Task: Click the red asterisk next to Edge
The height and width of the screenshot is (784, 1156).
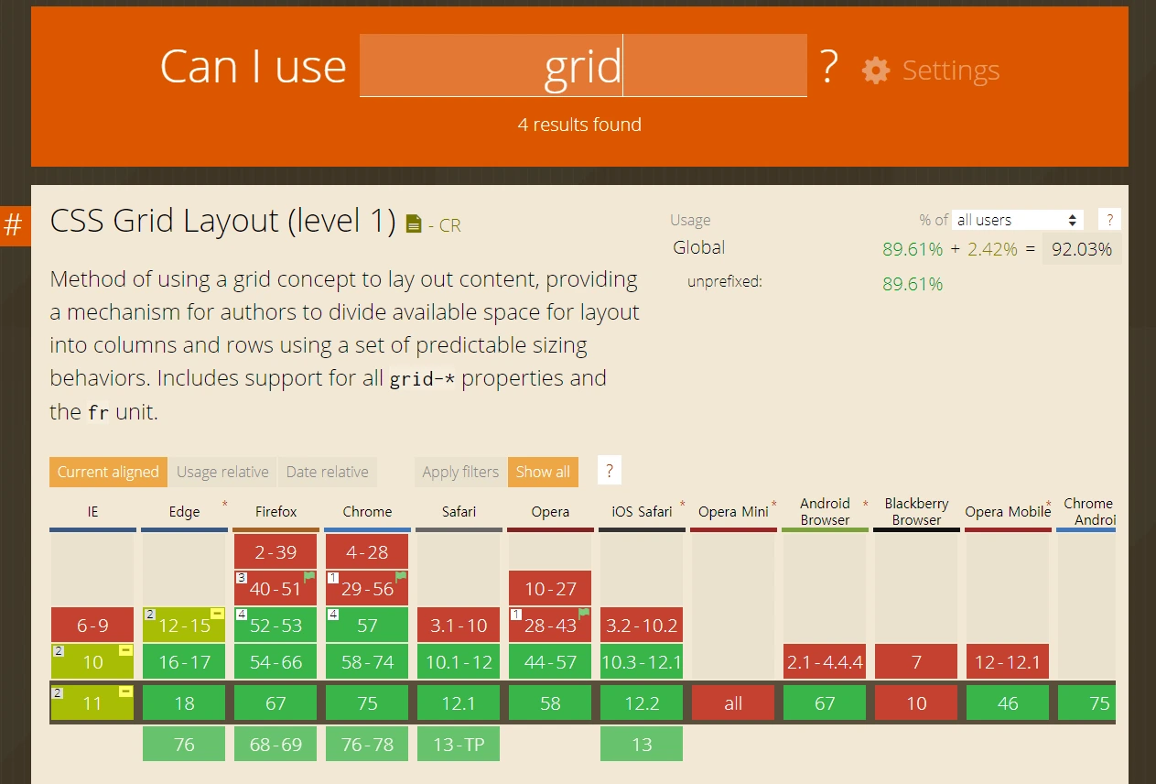Action: (x=224, y=505)
